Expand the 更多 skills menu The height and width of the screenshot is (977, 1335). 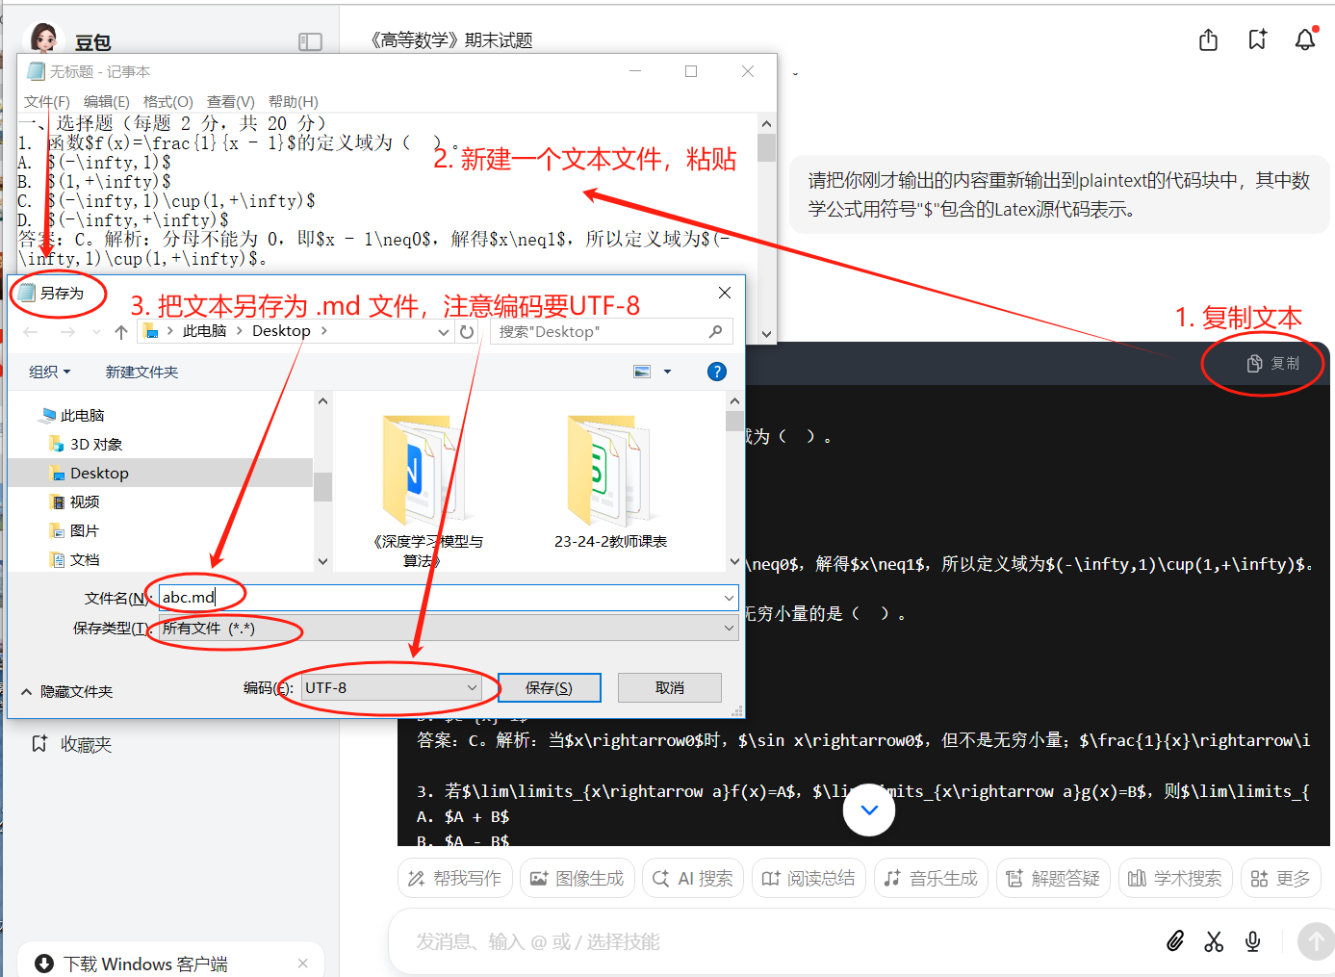click(x=1280, y=877)
